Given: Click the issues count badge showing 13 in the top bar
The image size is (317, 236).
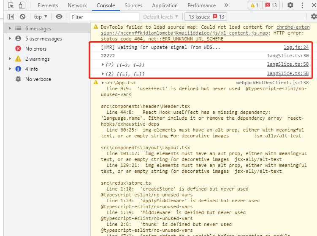Looking at the screenshot, I should coord(271,5).
